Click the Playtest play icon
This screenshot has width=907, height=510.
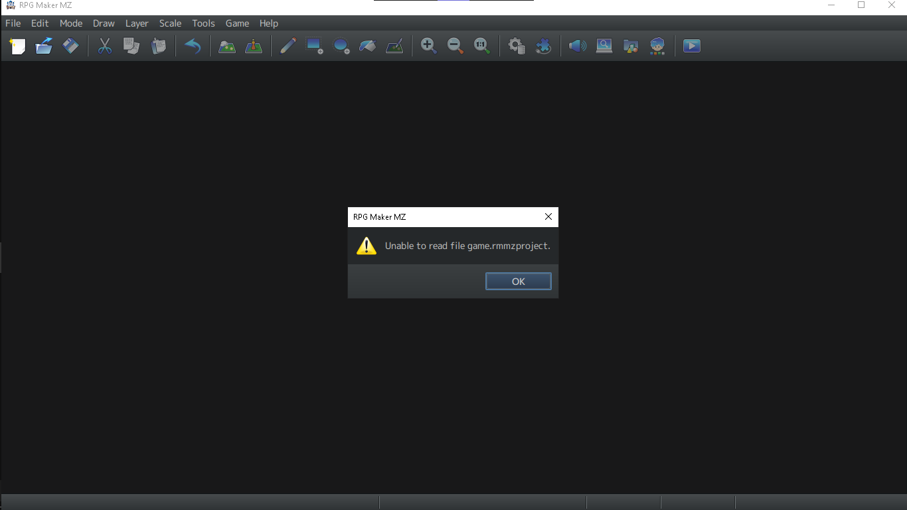[x=692, y=46]
